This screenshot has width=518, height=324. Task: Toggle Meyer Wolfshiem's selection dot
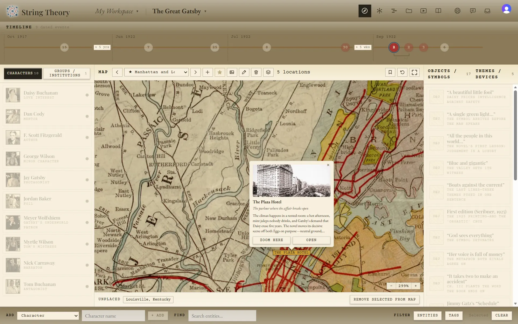point(87,222)
